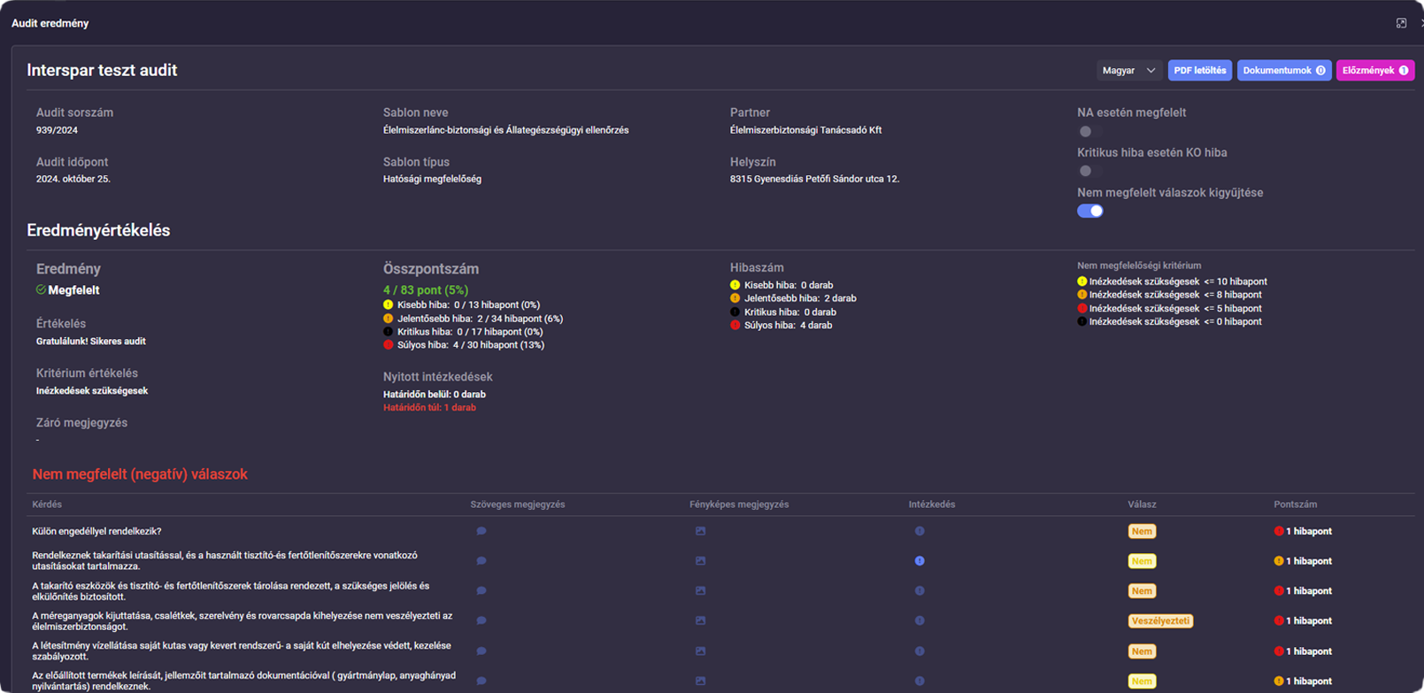Open action info for 'A létesítmény vízellátása' row

click(x=920, y=651)
